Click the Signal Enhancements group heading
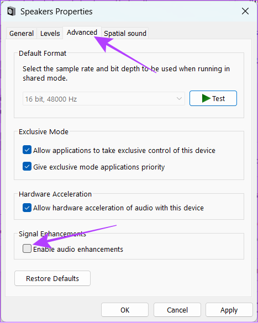Image resolution: width=258 pixels, height=323 pixels. 52,234
